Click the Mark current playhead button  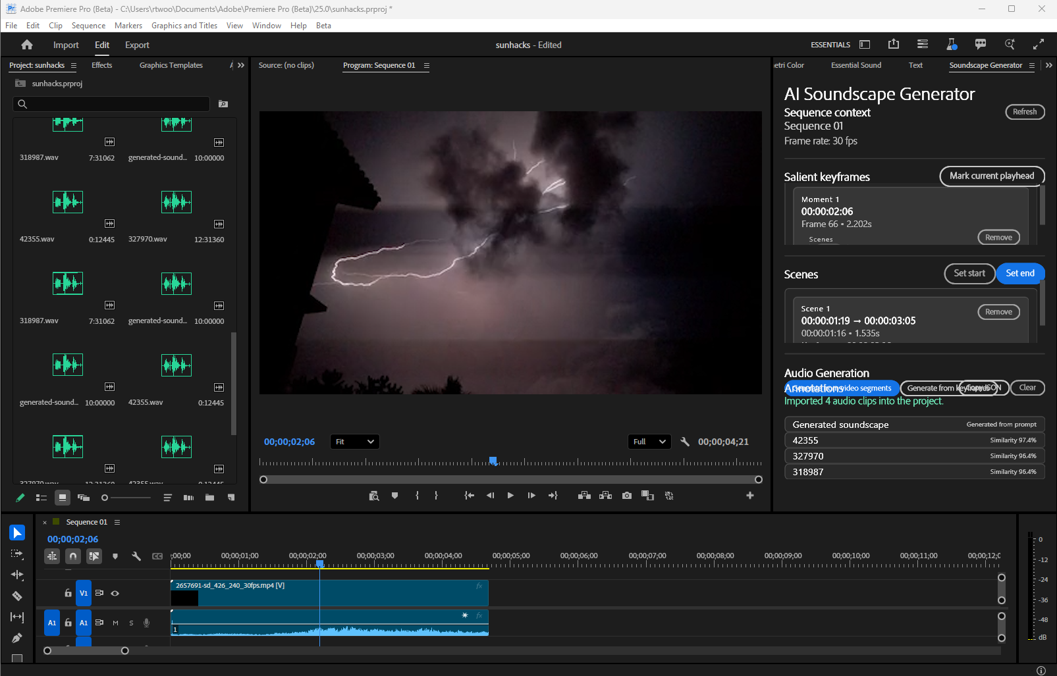pos(991,176)
